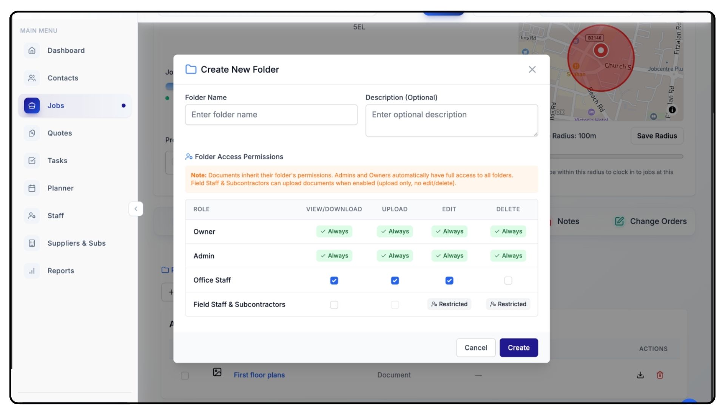Click red trash icon for First floor plans
This screenshot has height=408, width=725.
coord(660,375)
